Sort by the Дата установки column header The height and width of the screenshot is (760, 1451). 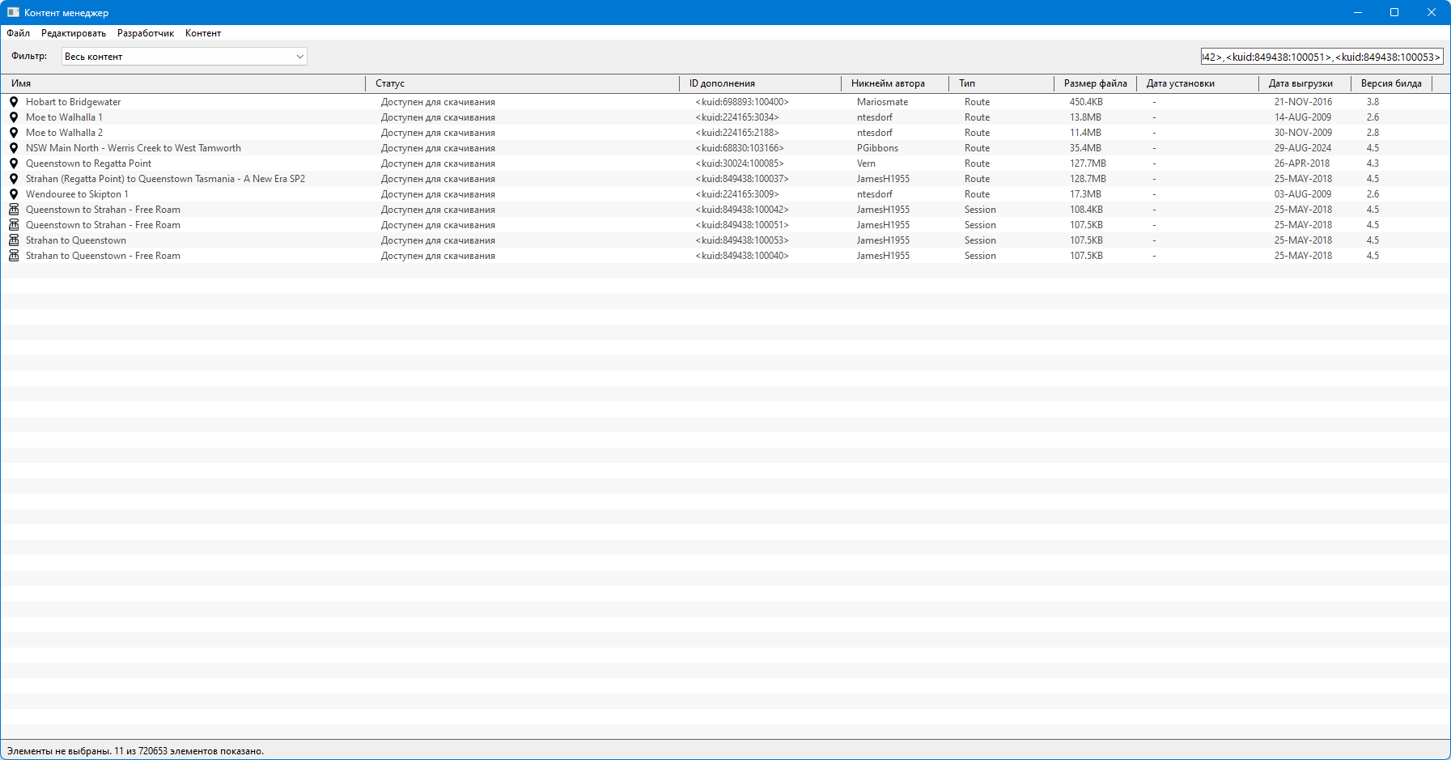[1198, 83]
